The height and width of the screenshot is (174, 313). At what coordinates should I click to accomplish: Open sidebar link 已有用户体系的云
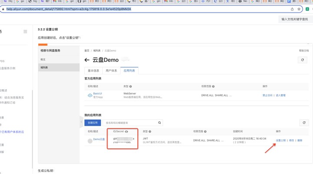click(12, 132)
